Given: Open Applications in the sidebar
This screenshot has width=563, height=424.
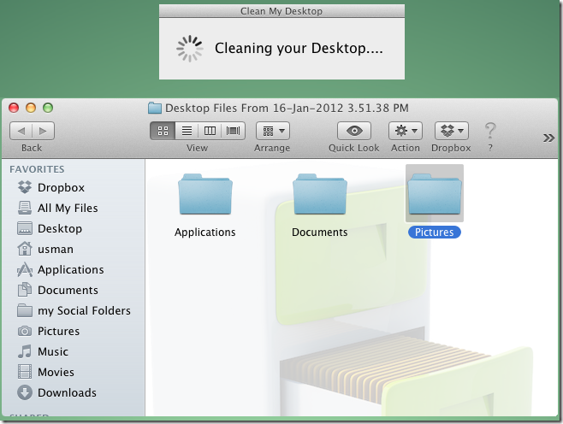Looking at the screenshot, I should (73, 269).
